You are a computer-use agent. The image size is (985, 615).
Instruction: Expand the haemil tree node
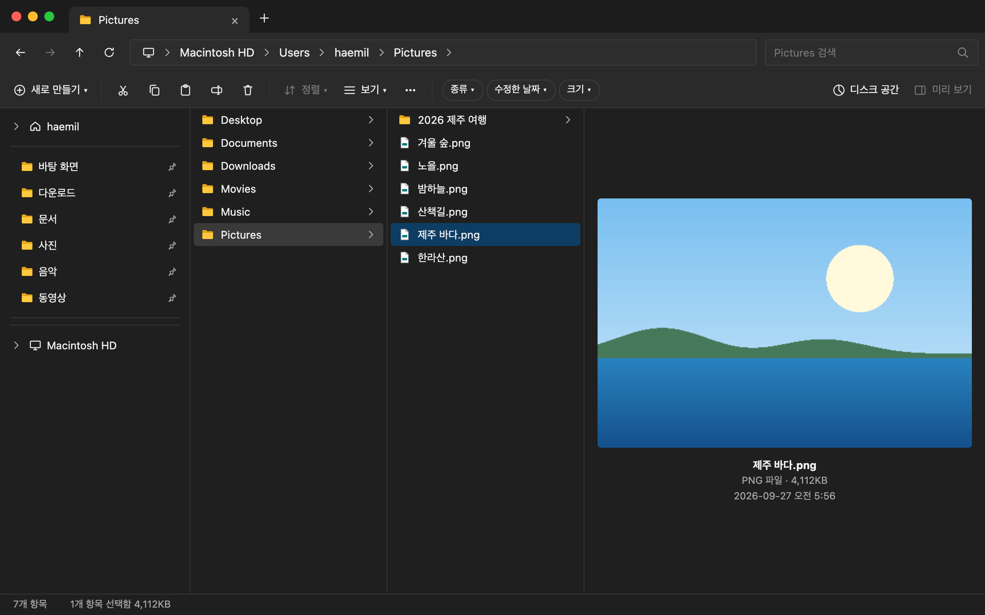(16, 126)
